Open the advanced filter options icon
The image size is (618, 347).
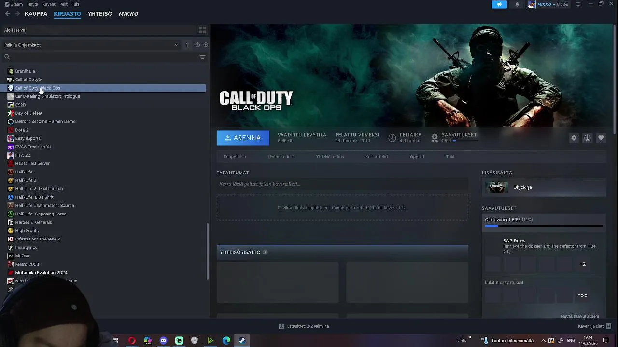pyautogui.click(x=202, y=57)
